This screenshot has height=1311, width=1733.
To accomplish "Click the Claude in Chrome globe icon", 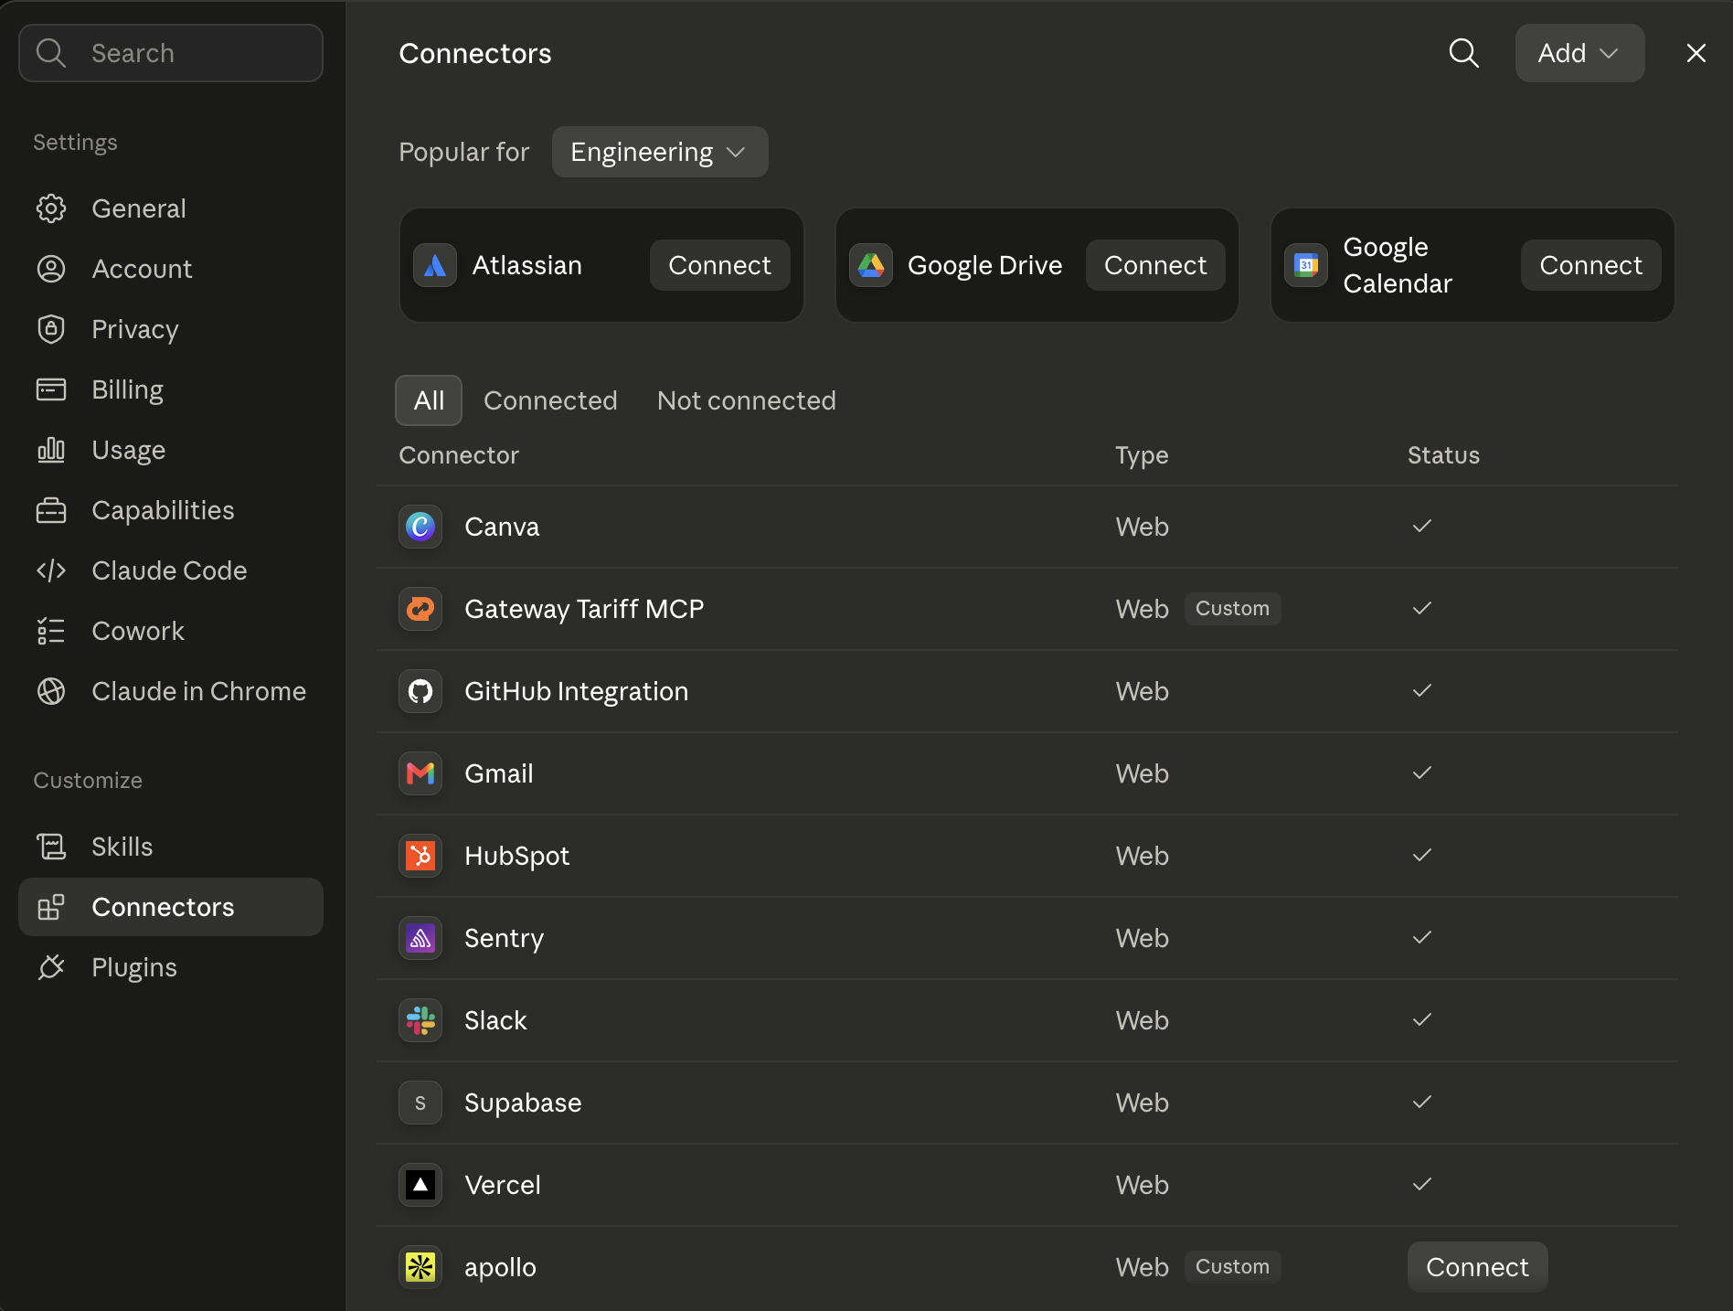I will click(51, 691).
